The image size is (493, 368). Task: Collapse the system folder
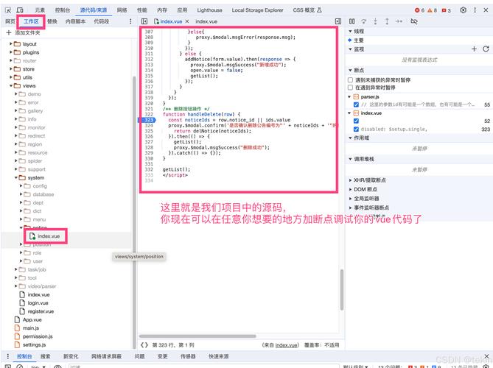16,177
